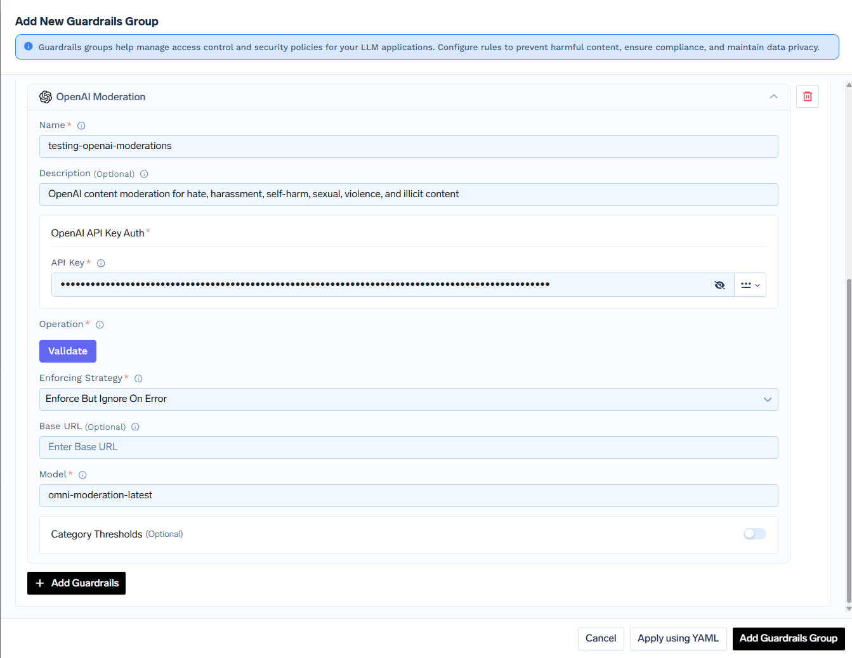Open the API key secret type dropdown
852x658 pixels.
pos(750,285)
